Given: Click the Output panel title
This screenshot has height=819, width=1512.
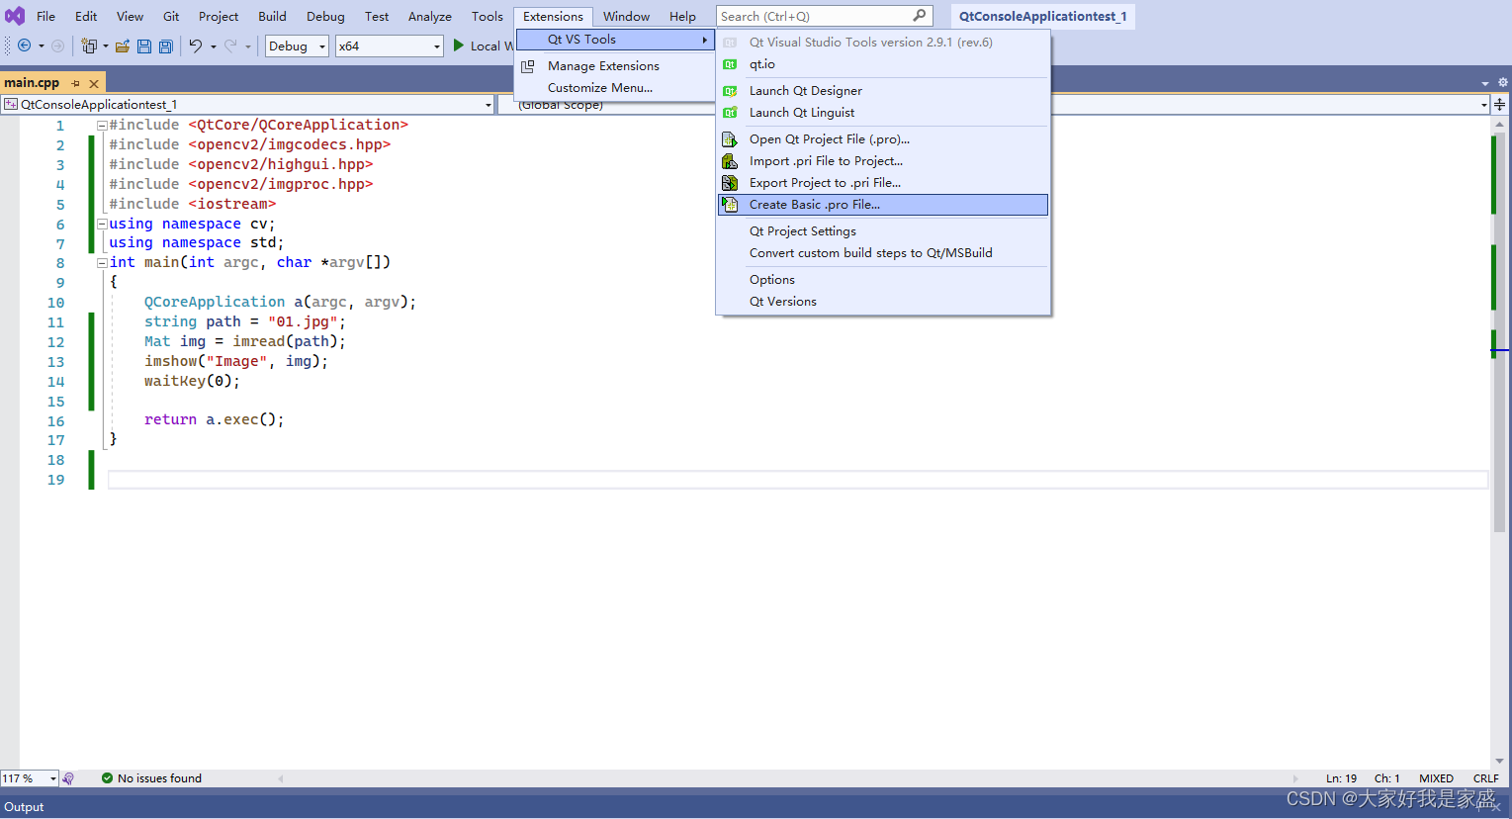Looking at the screenshot, I should (x=24, y=807).
